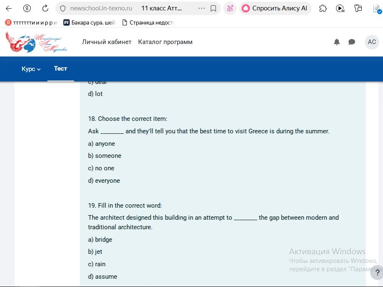This screenshot has width=383, height=287.
Task: Reload the page with the refresh icon
Action: click(x=45, y=9)
